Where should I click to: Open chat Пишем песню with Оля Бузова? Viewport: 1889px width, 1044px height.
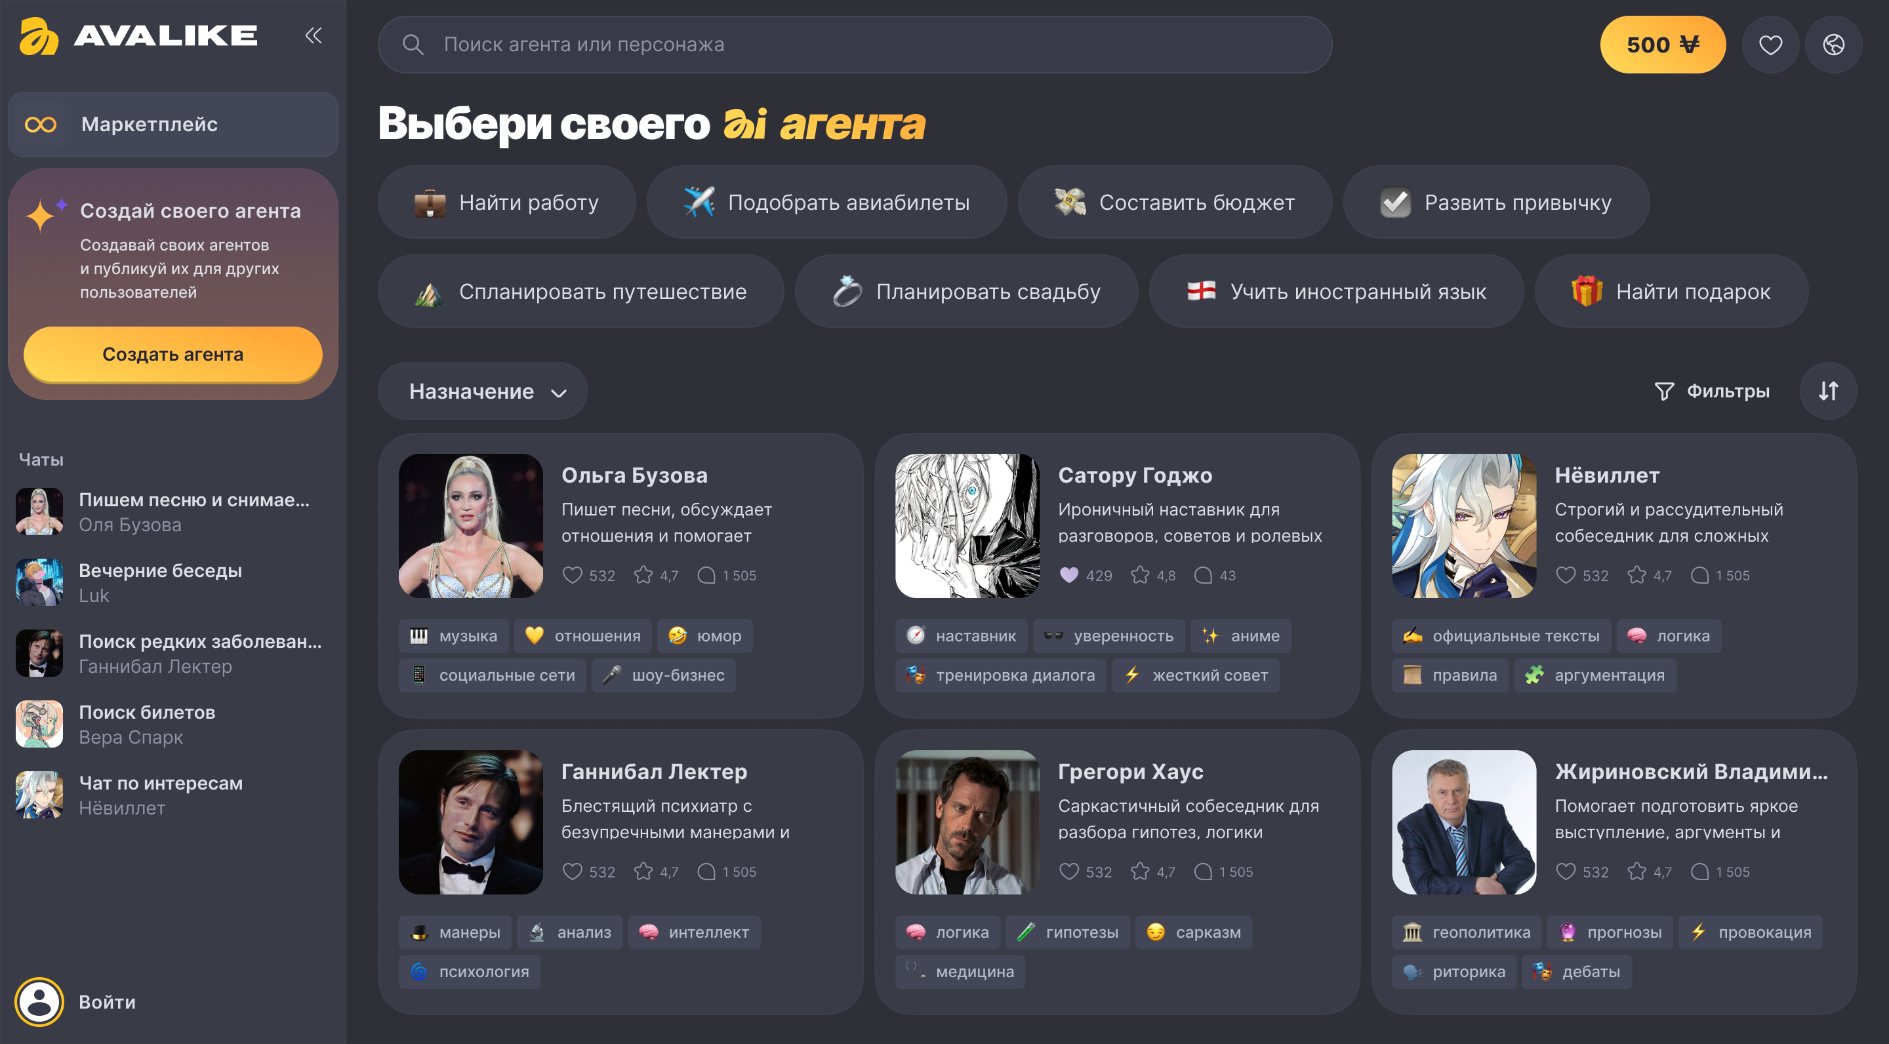point(171,512)
